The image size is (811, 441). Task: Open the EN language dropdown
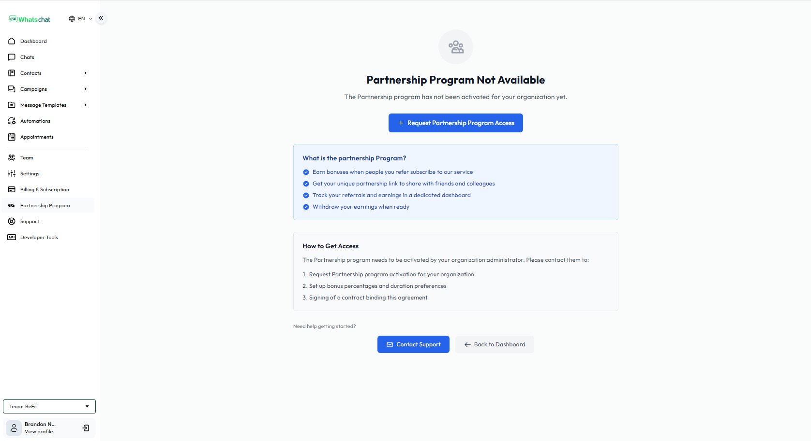tap(81, 19)
